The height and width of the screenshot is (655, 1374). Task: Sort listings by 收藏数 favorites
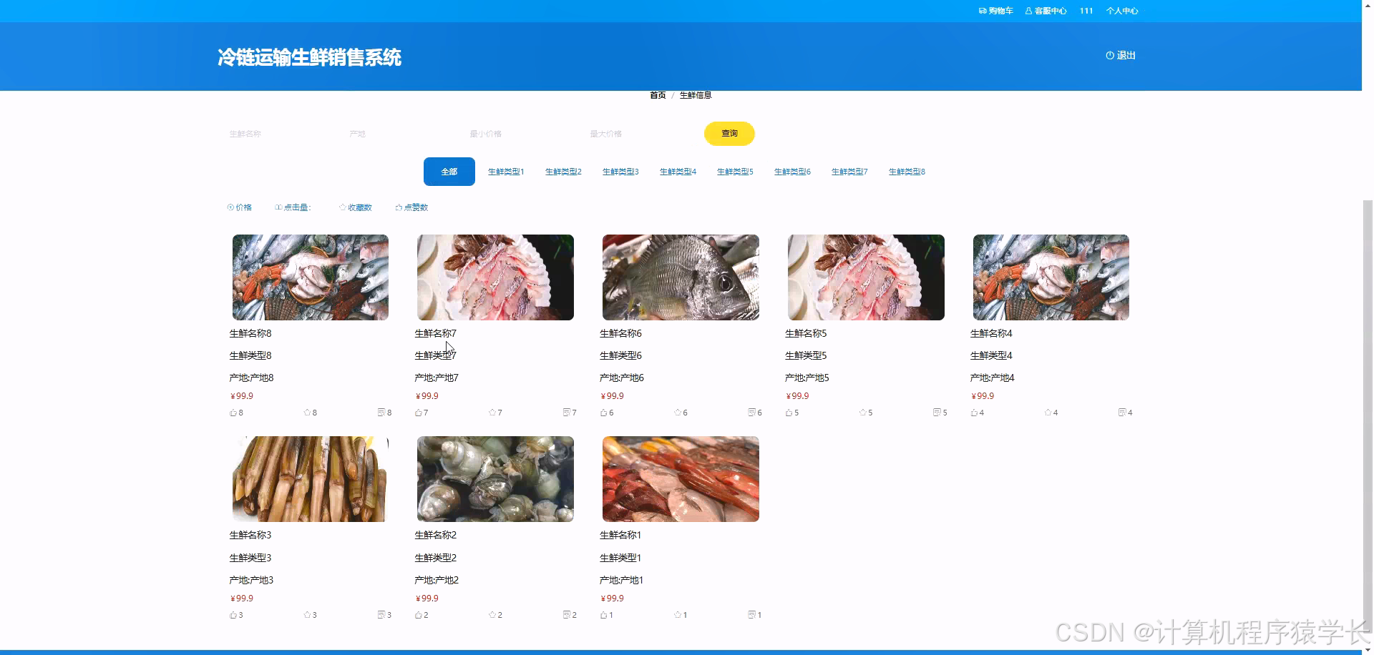[x=356, y=207]
